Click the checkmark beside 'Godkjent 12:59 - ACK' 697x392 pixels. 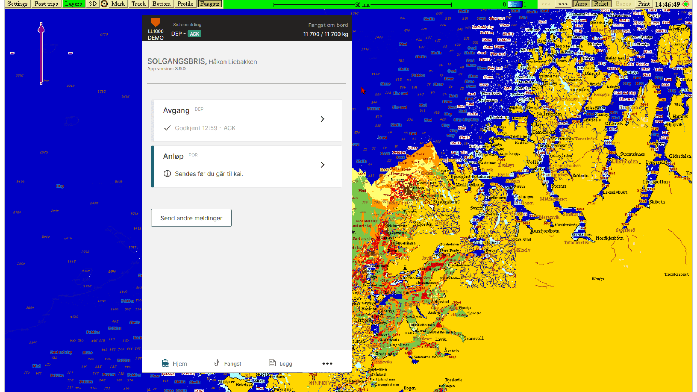[167, 128]
